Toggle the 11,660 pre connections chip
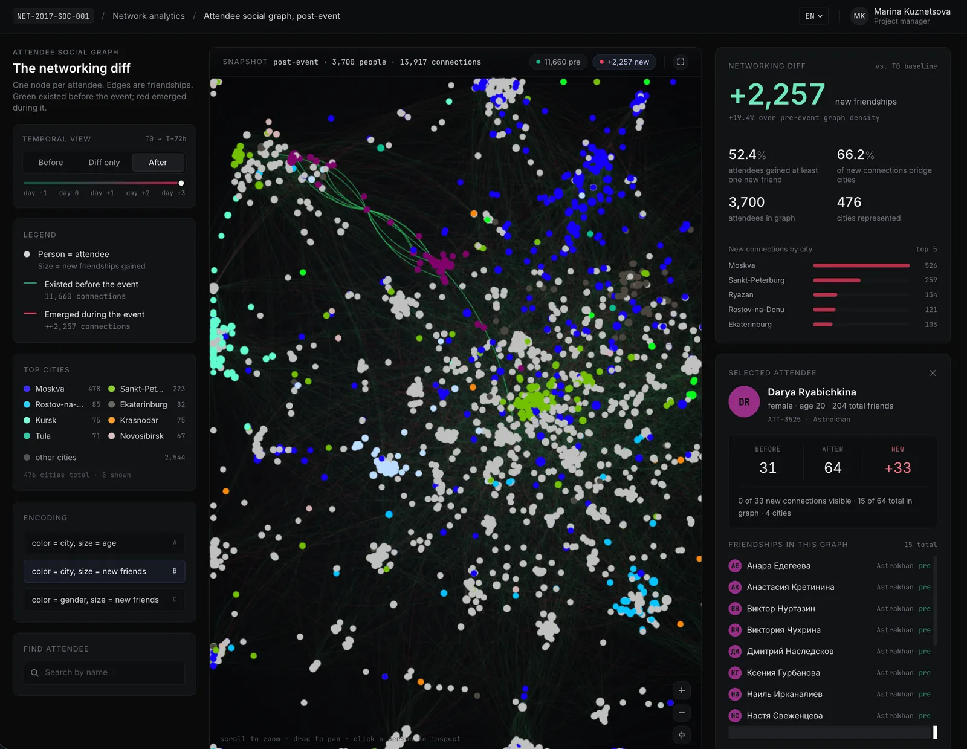Screen dimensions: 967x749 tap(558, 62)
